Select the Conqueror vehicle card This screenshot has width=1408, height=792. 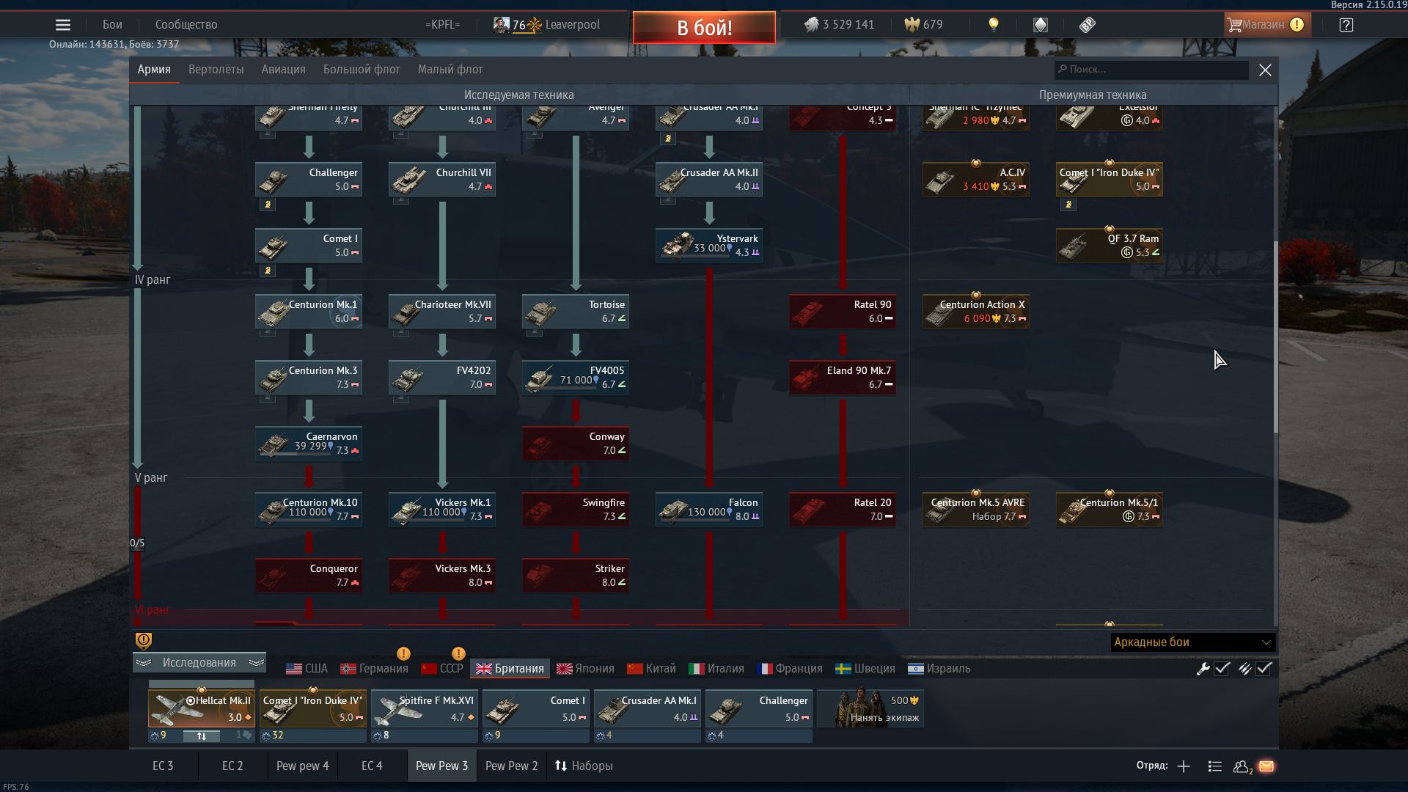pos(309,575)
